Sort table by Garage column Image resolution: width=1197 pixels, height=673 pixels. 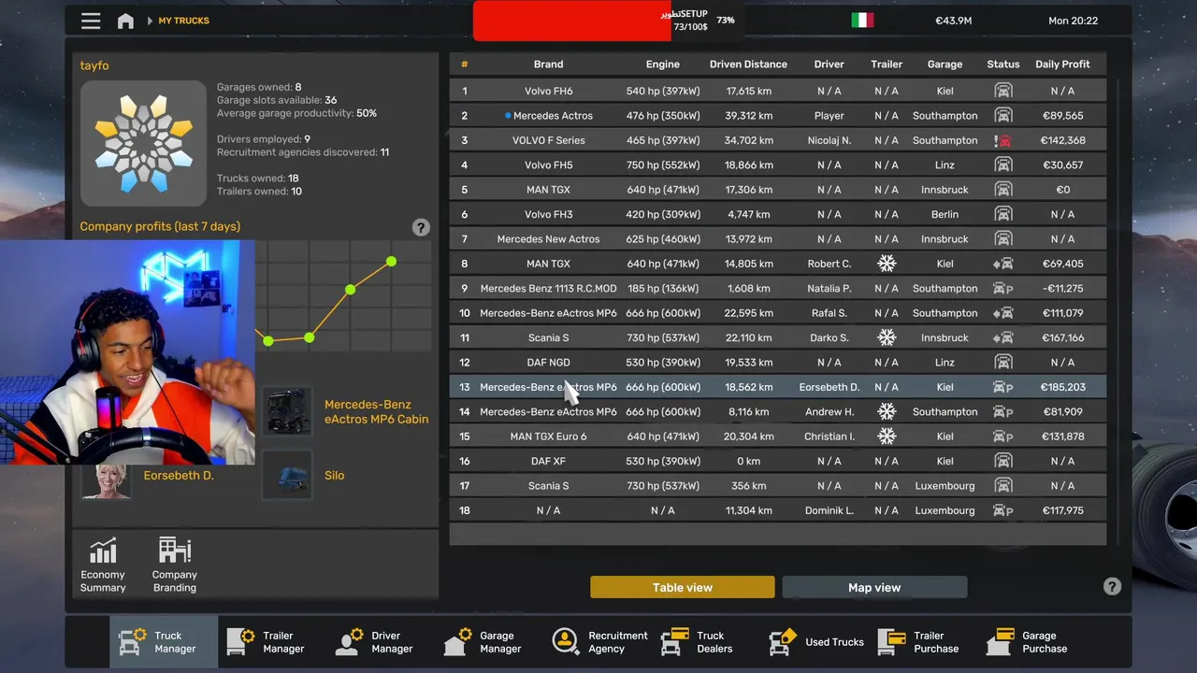tap(945, 64)
